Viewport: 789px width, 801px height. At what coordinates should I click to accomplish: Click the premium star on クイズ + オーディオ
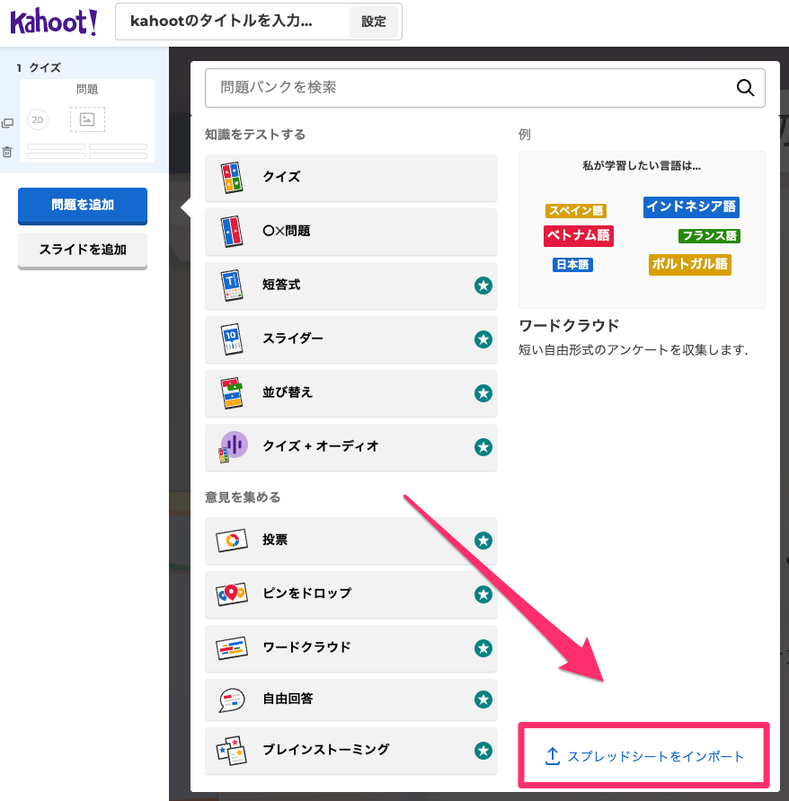pos(483,447)
